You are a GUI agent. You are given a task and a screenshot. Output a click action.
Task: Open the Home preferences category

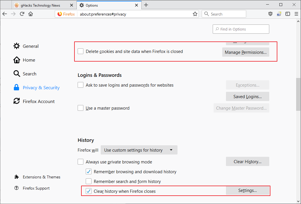click(x=29, y=60)
